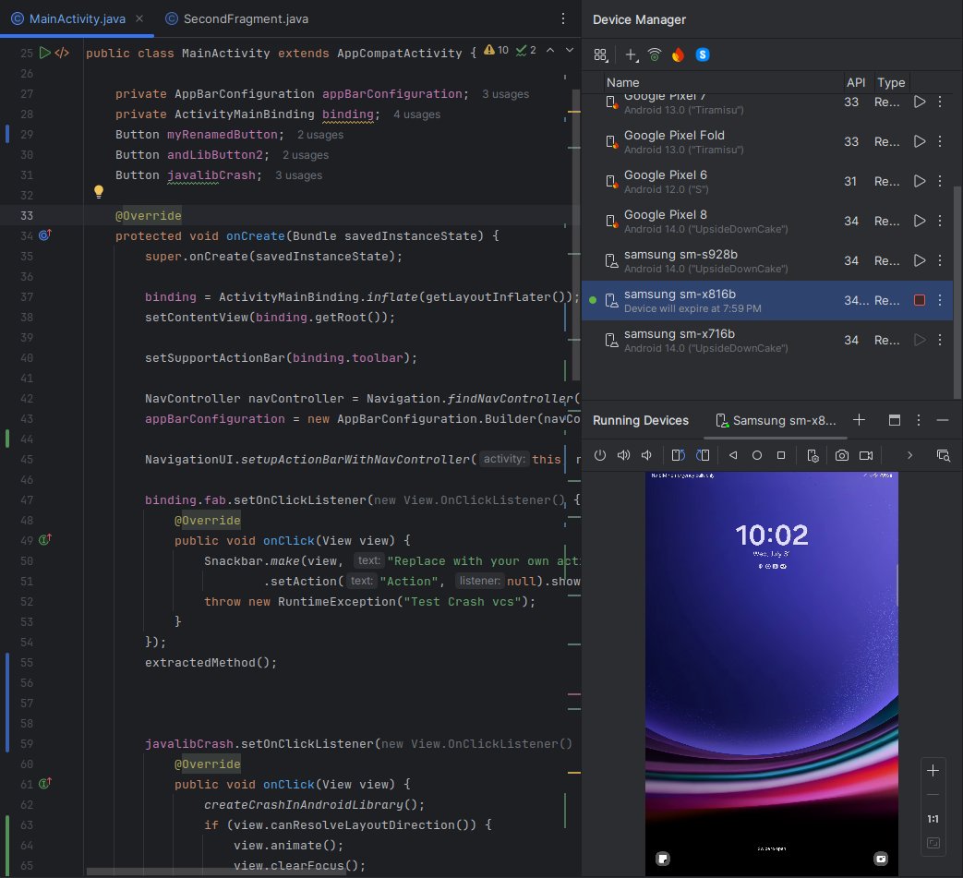963x878 pixels.
Task: Rotate the device display left
Action: click(x=680, y=454)
